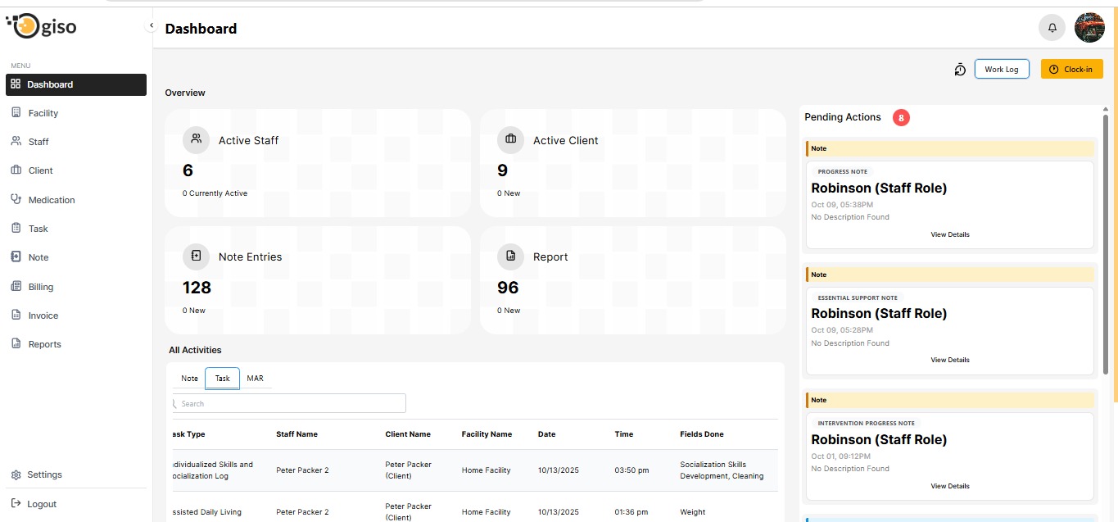This screenshot has width=1118, height=522.
Task: Collapse the sidebar using the chevron arrow
Action: pos(152,25)
